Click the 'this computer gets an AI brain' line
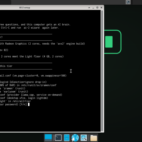The height and width of the screenshot is (142, 142). [x=35, y=24]
